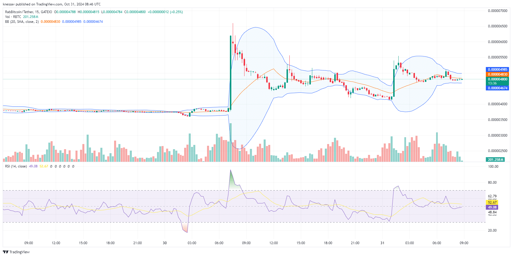
Task: Click the orange BB basis value in legend
Action: [50, 22]
